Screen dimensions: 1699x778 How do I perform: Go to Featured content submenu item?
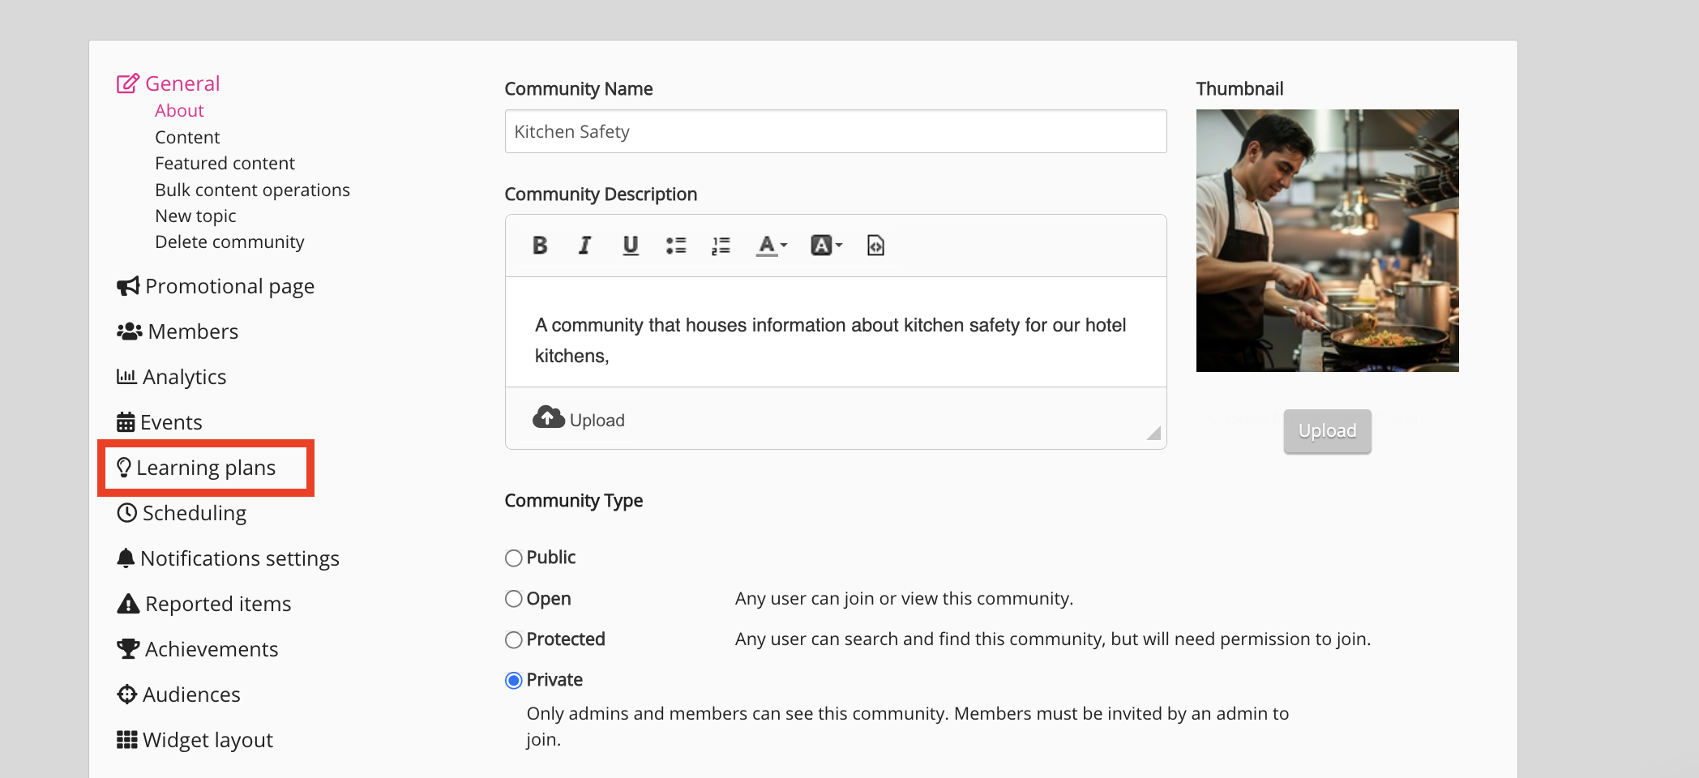point(225,164)
